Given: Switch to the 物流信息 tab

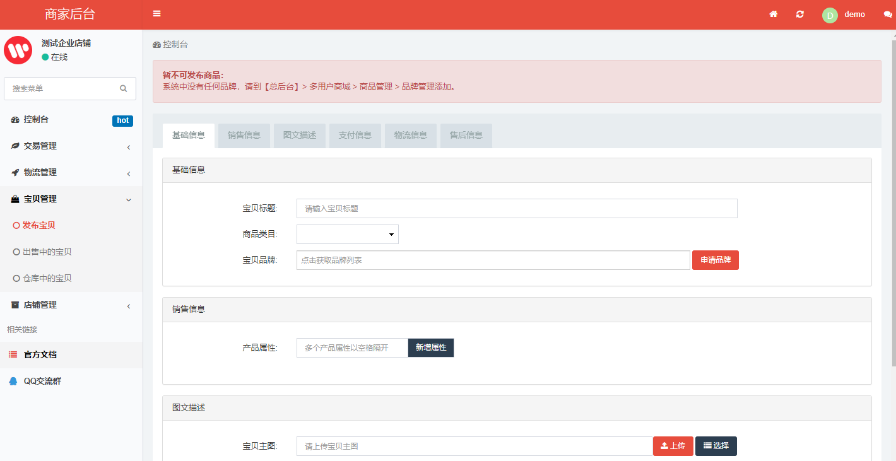Looking at the screenshot, I should point(411,136).
